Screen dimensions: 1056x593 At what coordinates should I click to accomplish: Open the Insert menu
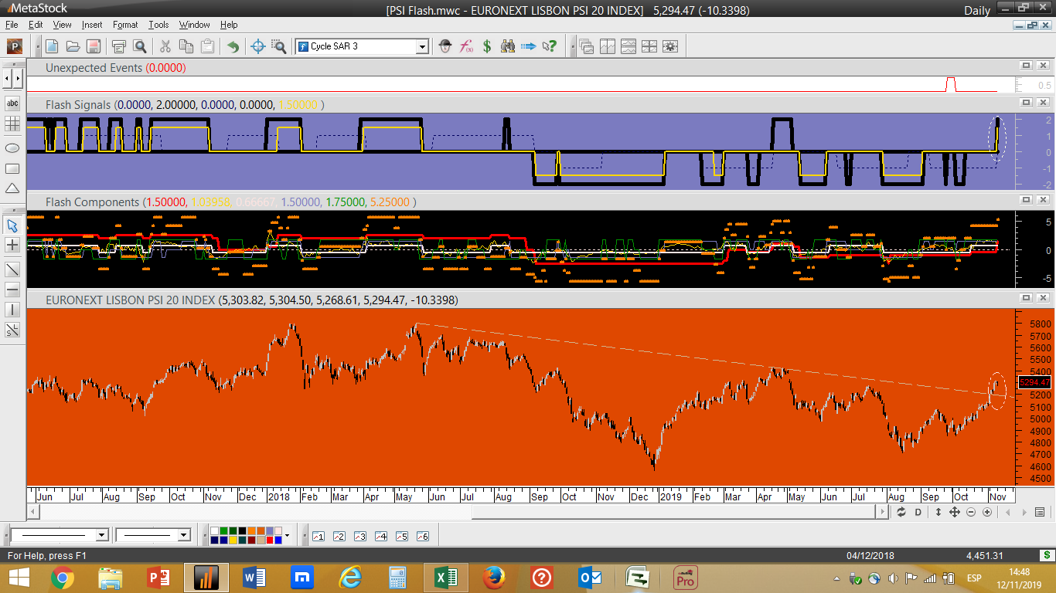pyautogui.click(x=91, y=25)
